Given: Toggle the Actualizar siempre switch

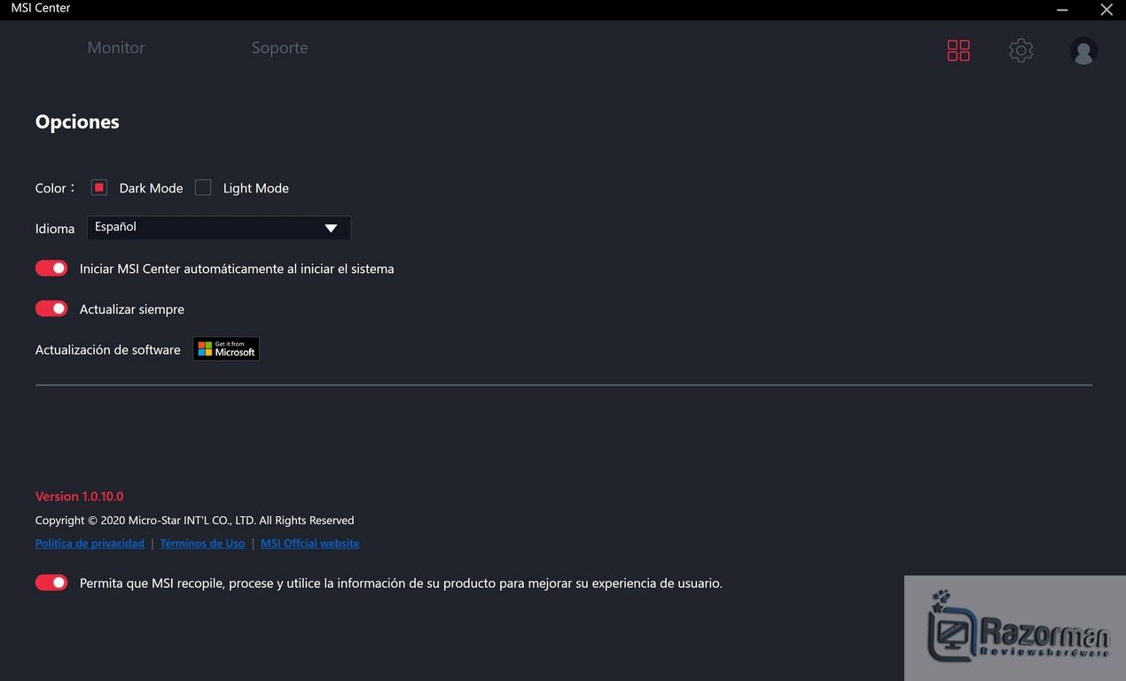Looking at the screenshot, I should tap(51, 309).
